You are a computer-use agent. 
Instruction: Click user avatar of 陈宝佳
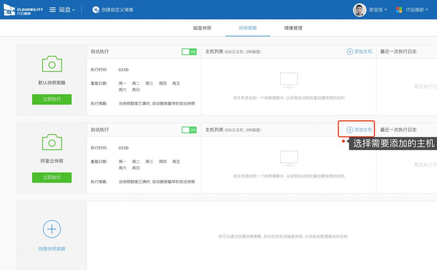tap(360, 10)
